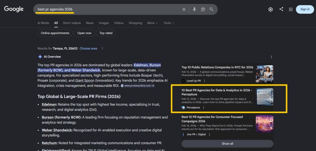Switch to Images tab

(x=104, y=23)
